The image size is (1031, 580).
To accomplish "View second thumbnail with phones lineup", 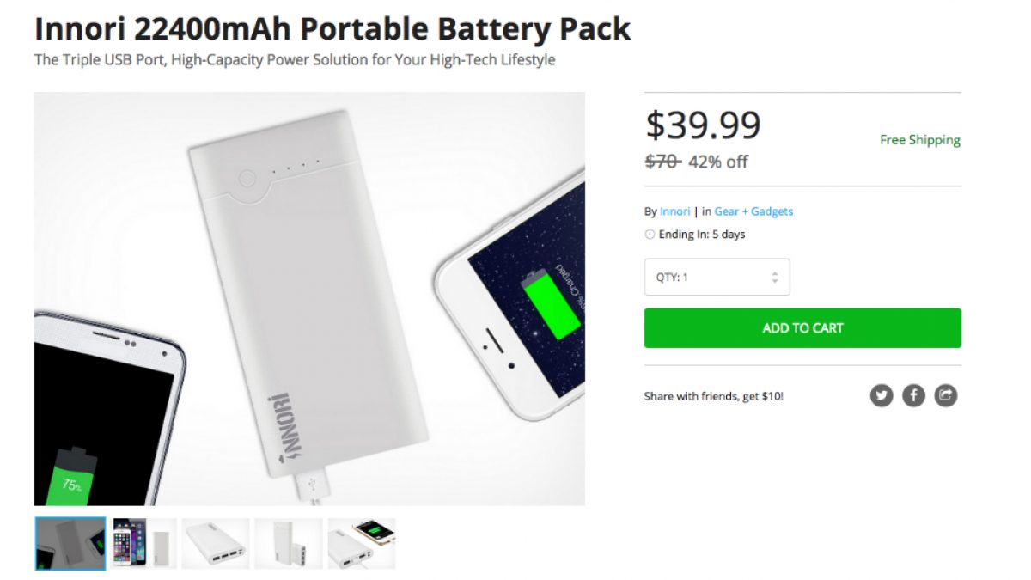I will pyautogui.click(x=143, y=543).
